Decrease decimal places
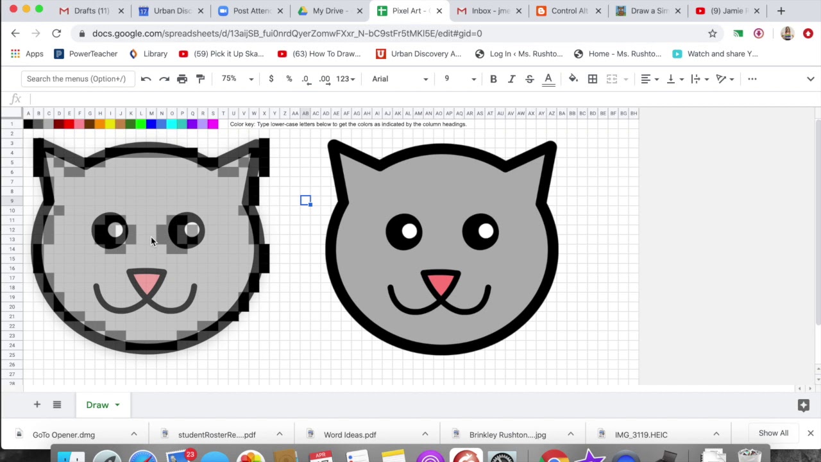Image resolution: width=821 pixels, height=462 pixels. (305, 79)
